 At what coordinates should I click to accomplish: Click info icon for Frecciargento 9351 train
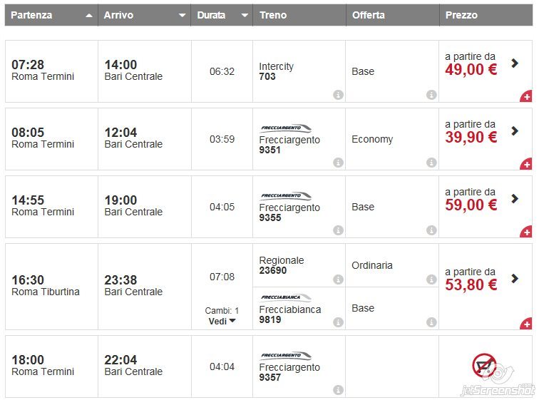(338, 163)
